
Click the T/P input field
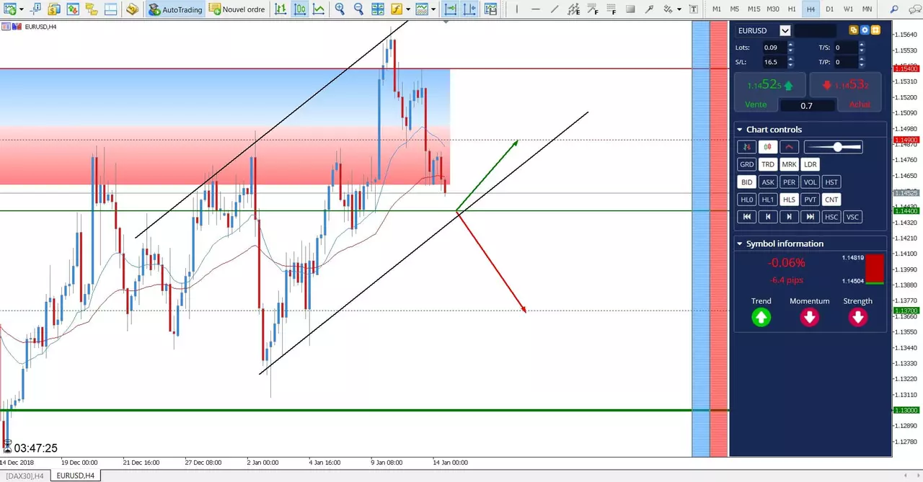[x=845, y=63]
